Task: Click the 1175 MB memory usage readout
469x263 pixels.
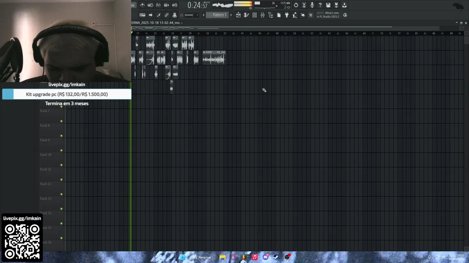Action: [x=285, y=3]
